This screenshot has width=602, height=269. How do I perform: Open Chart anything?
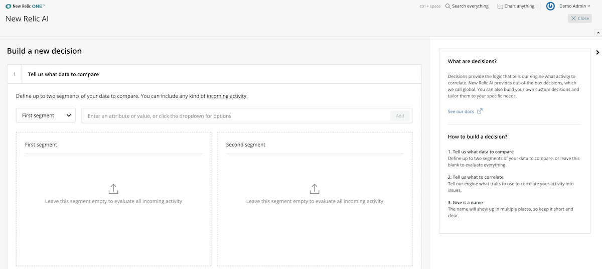[516, 6]
